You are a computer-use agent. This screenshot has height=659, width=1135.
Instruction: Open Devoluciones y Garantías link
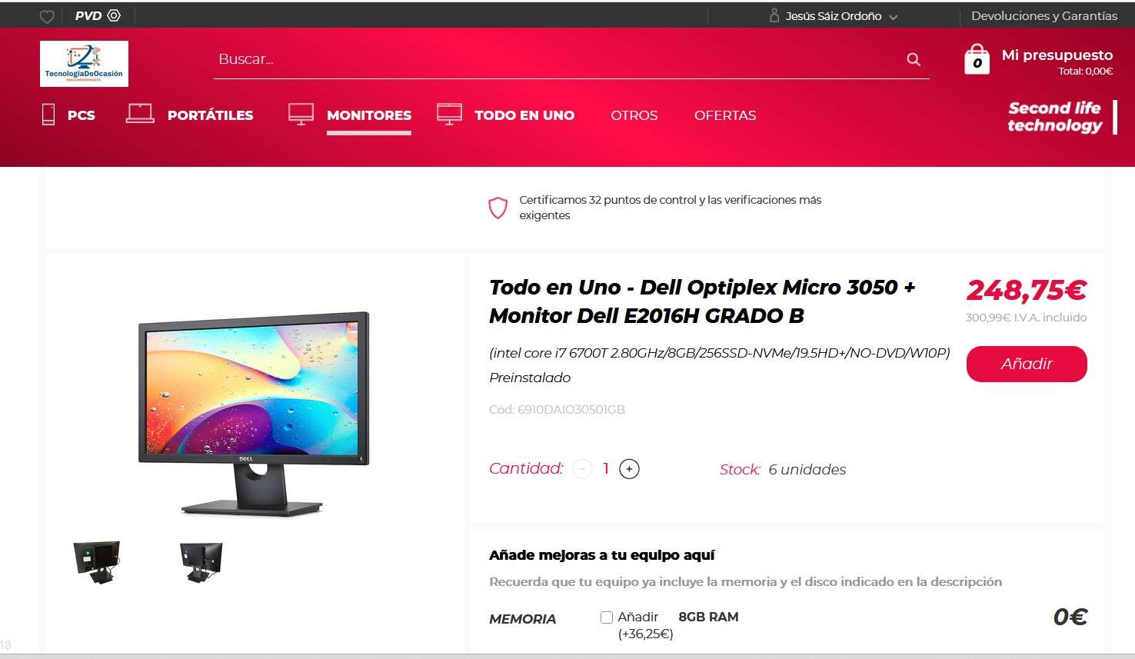tap(1044, 15)
